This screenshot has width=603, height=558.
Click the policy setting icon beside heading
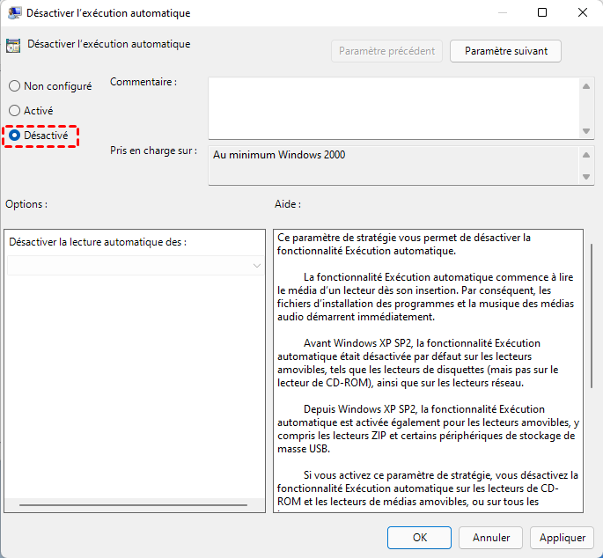[x=13, y=46]
